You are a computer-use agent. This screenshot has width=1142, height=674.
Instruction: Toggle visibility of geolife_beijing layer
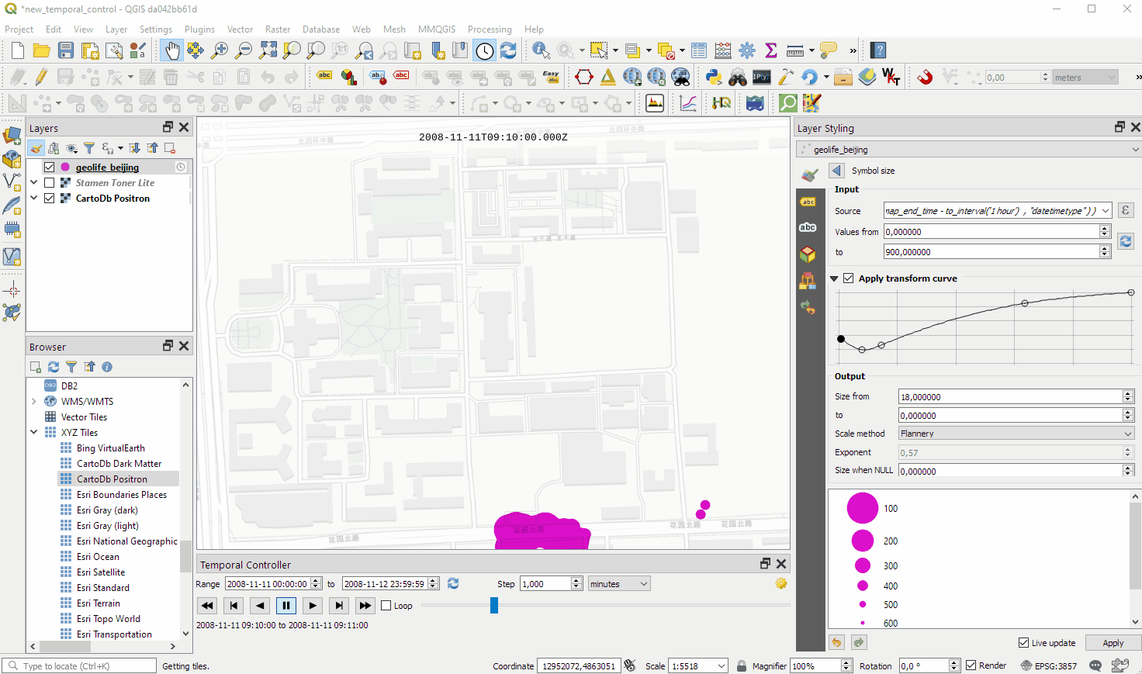click(50, 168)
